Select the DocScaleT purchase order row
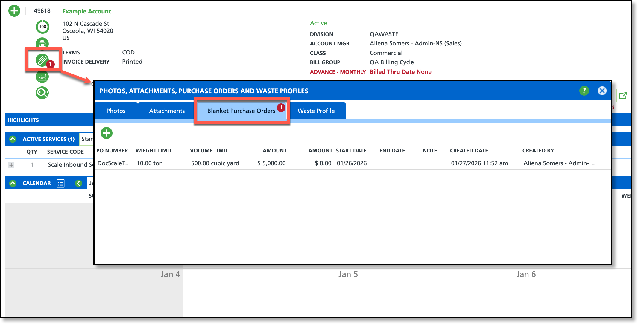Screen dimensions: 638x324 114,163
